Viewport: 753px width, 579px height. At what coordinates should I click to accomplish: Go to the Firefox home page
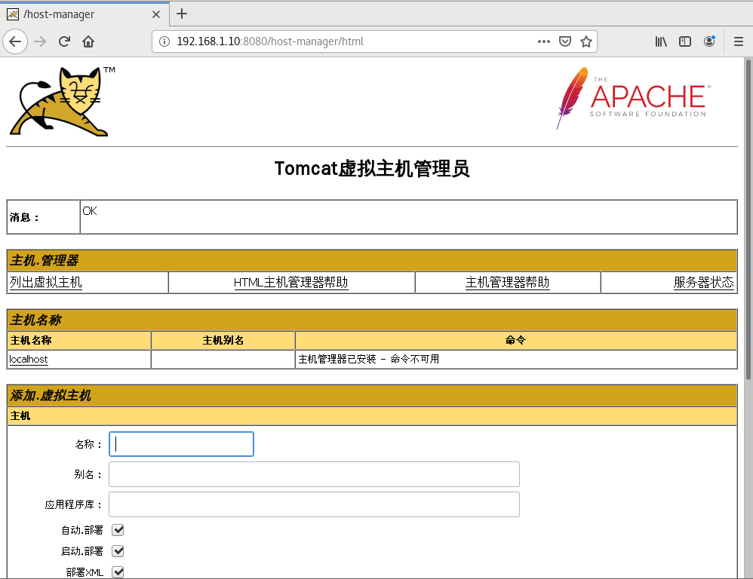[x=88, y=41]
